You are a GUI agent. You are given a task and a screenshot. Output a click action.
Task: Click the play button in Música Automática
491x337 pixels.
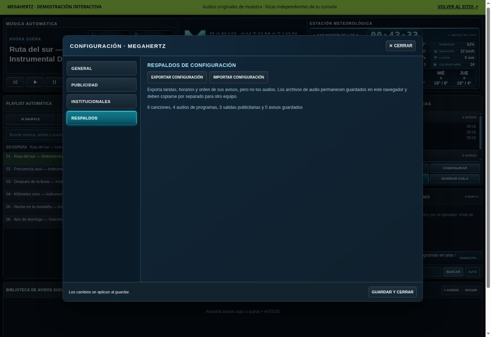35,82
